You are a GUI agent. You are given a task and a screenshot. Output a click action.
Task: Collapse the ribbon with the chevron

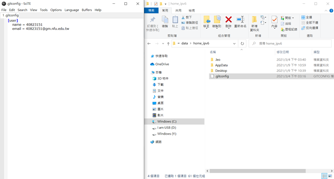(x=326, y=11)
